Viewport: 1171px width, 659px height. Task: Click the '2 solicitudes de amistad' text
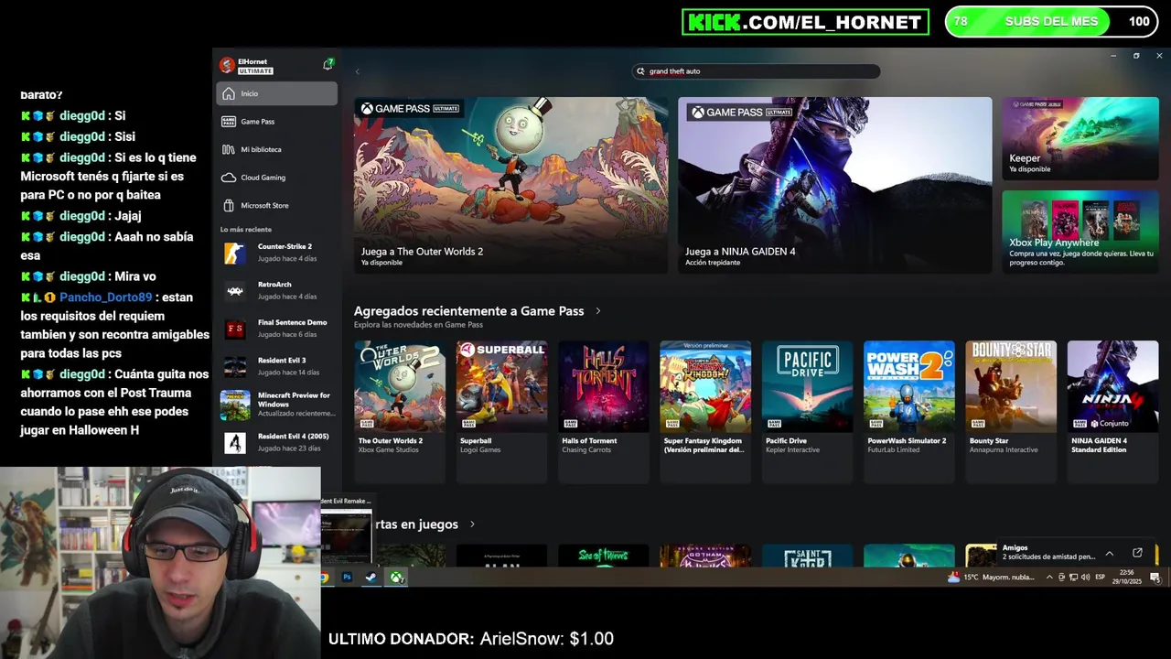(x=1048, y=556)
